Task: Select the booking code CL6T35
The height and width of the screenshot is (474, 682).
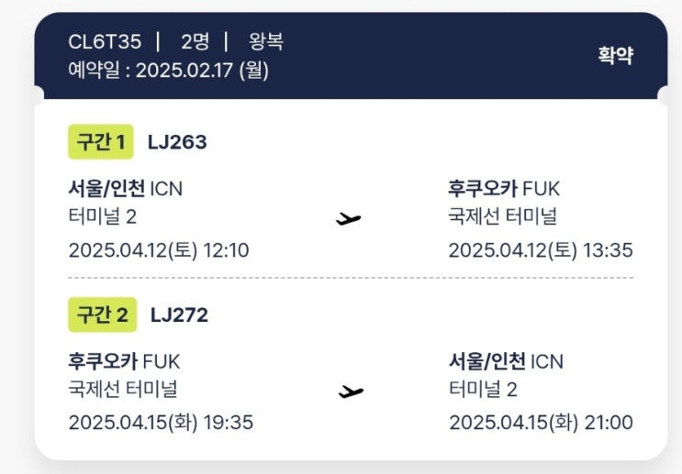Action: click(x=105, y=42)
